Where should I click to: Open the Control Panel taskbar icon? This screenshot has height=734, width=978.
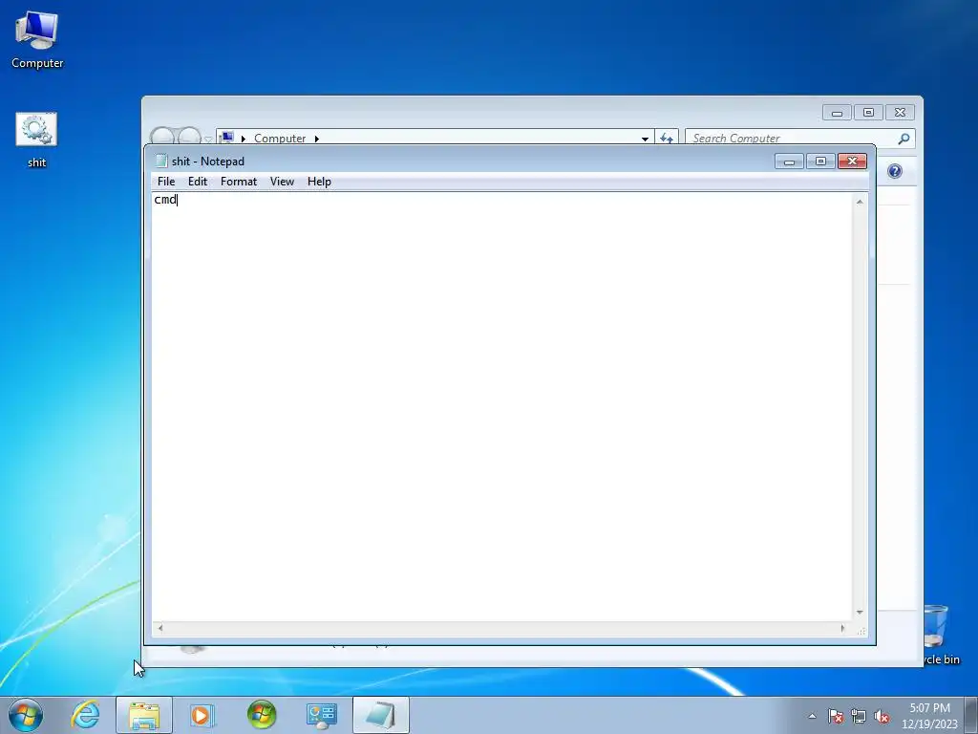pos(321,715)
